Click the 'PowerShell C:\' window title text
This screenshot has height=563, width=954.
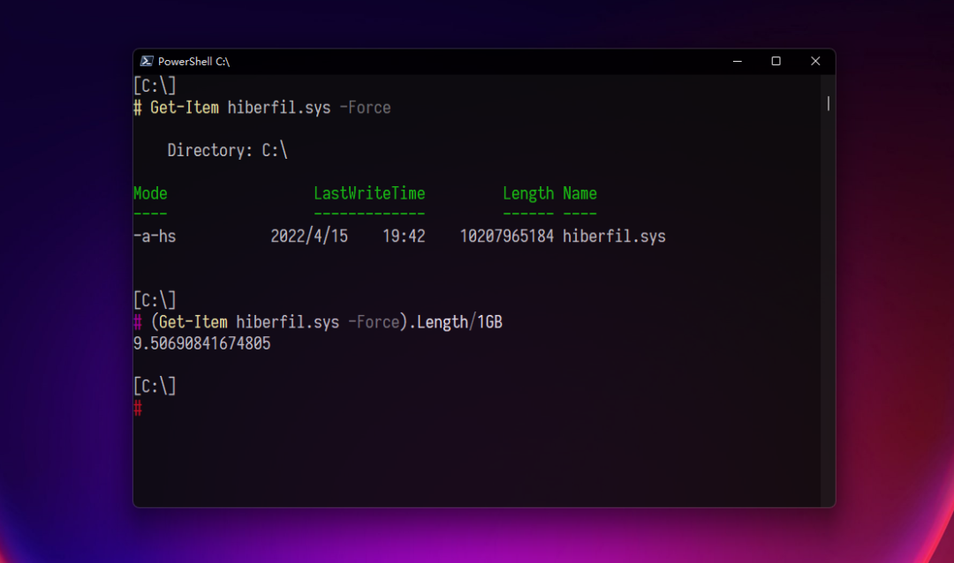click(193, 62)
